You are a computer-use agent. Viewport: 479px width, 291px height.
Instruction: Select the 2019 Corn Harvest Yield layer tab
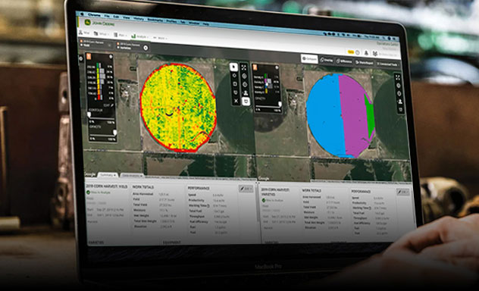pos(96,43)
